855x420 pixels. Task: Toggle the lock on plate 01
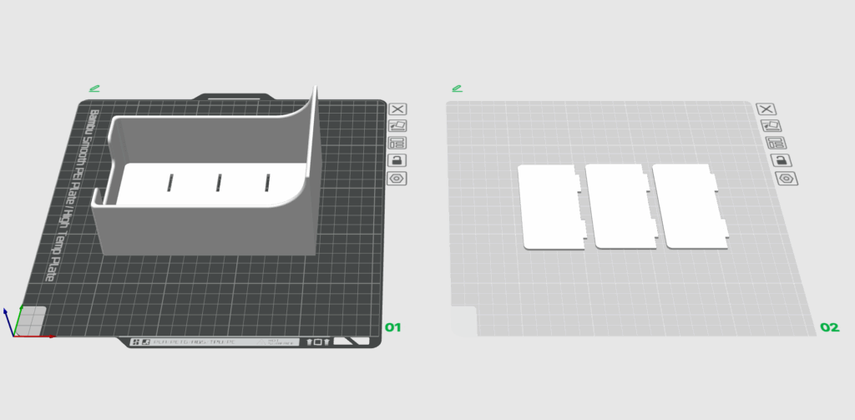pos(397,160)
